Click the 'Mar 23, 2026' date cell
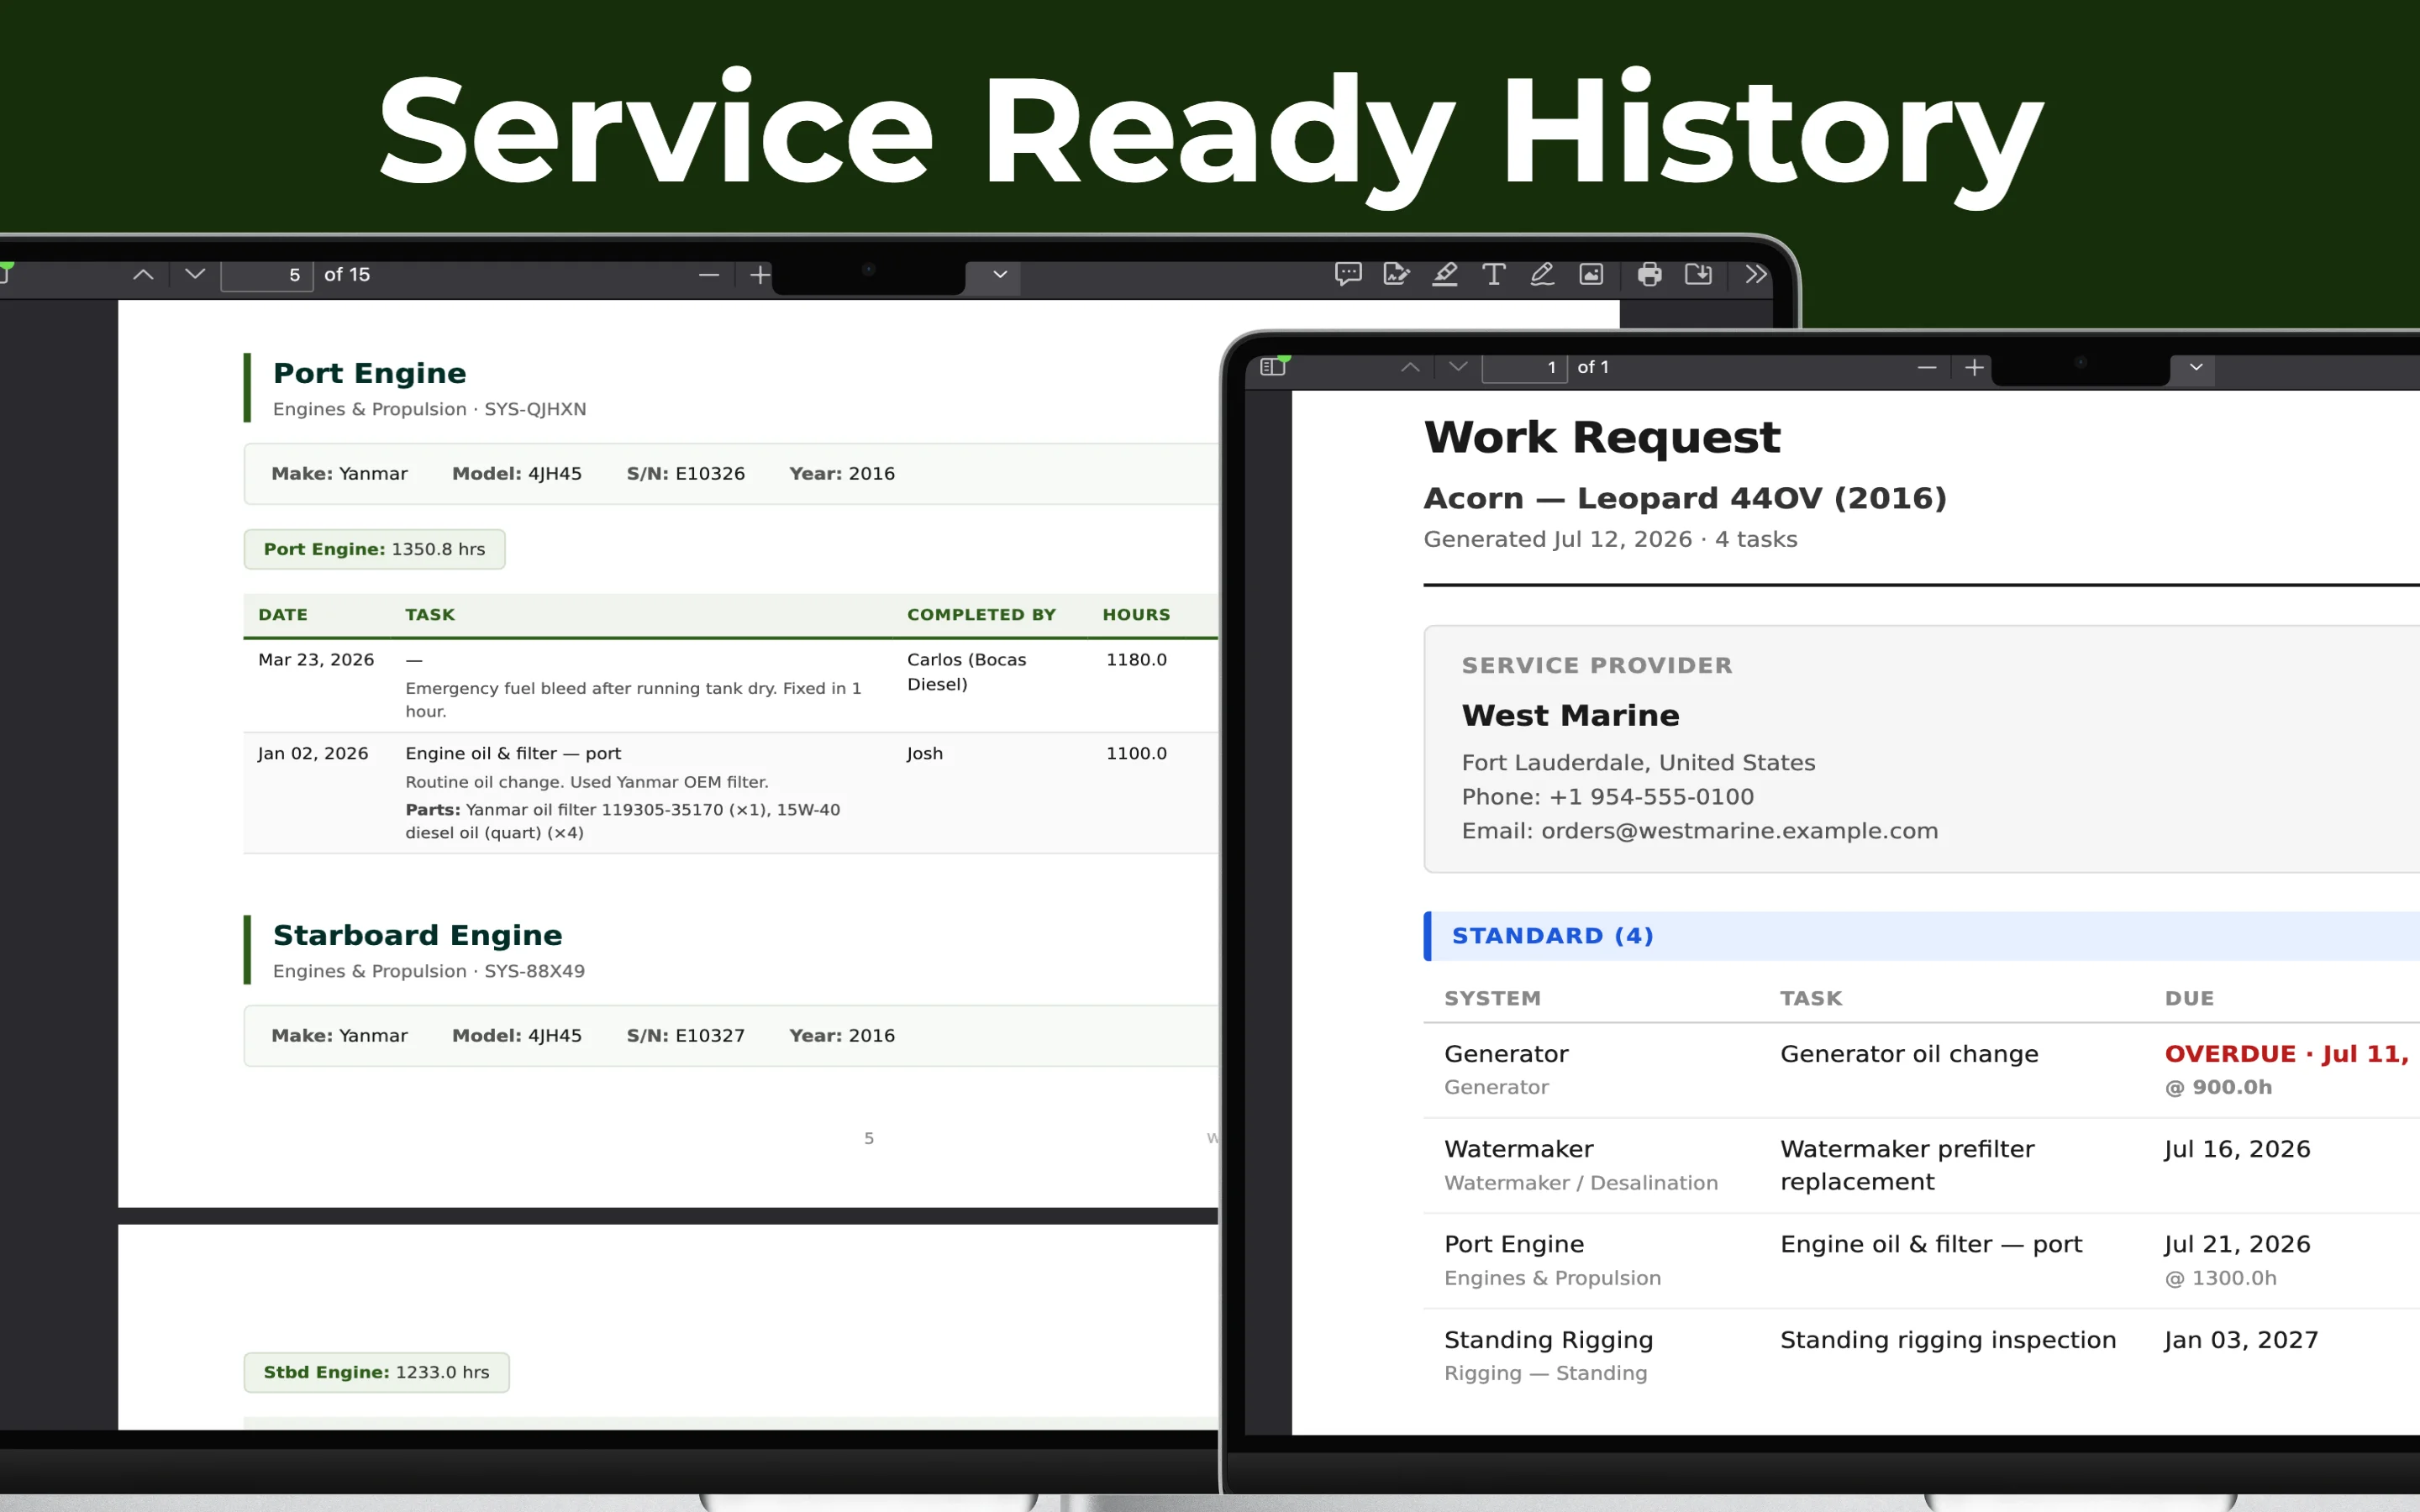 316,660
